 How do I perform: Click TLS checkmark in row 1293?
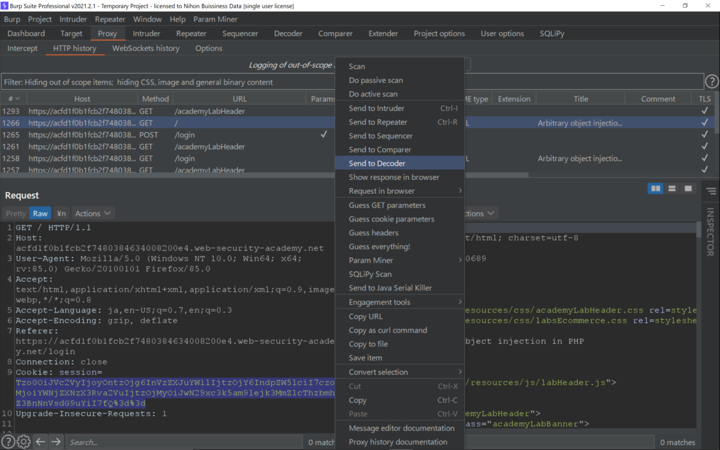pos(704,111)
